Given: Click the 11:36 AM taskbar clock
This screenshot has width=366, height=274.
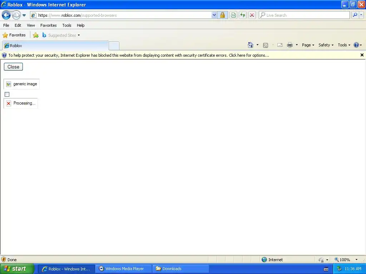Looking at the screenshot, I should [x=353, y=269].
